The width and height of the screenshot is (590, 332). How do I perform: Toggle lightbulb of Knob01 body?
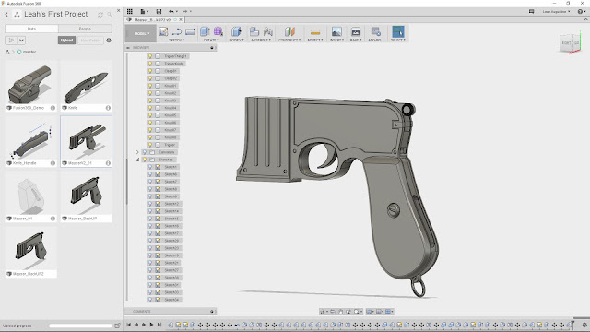tap(150, 86)
